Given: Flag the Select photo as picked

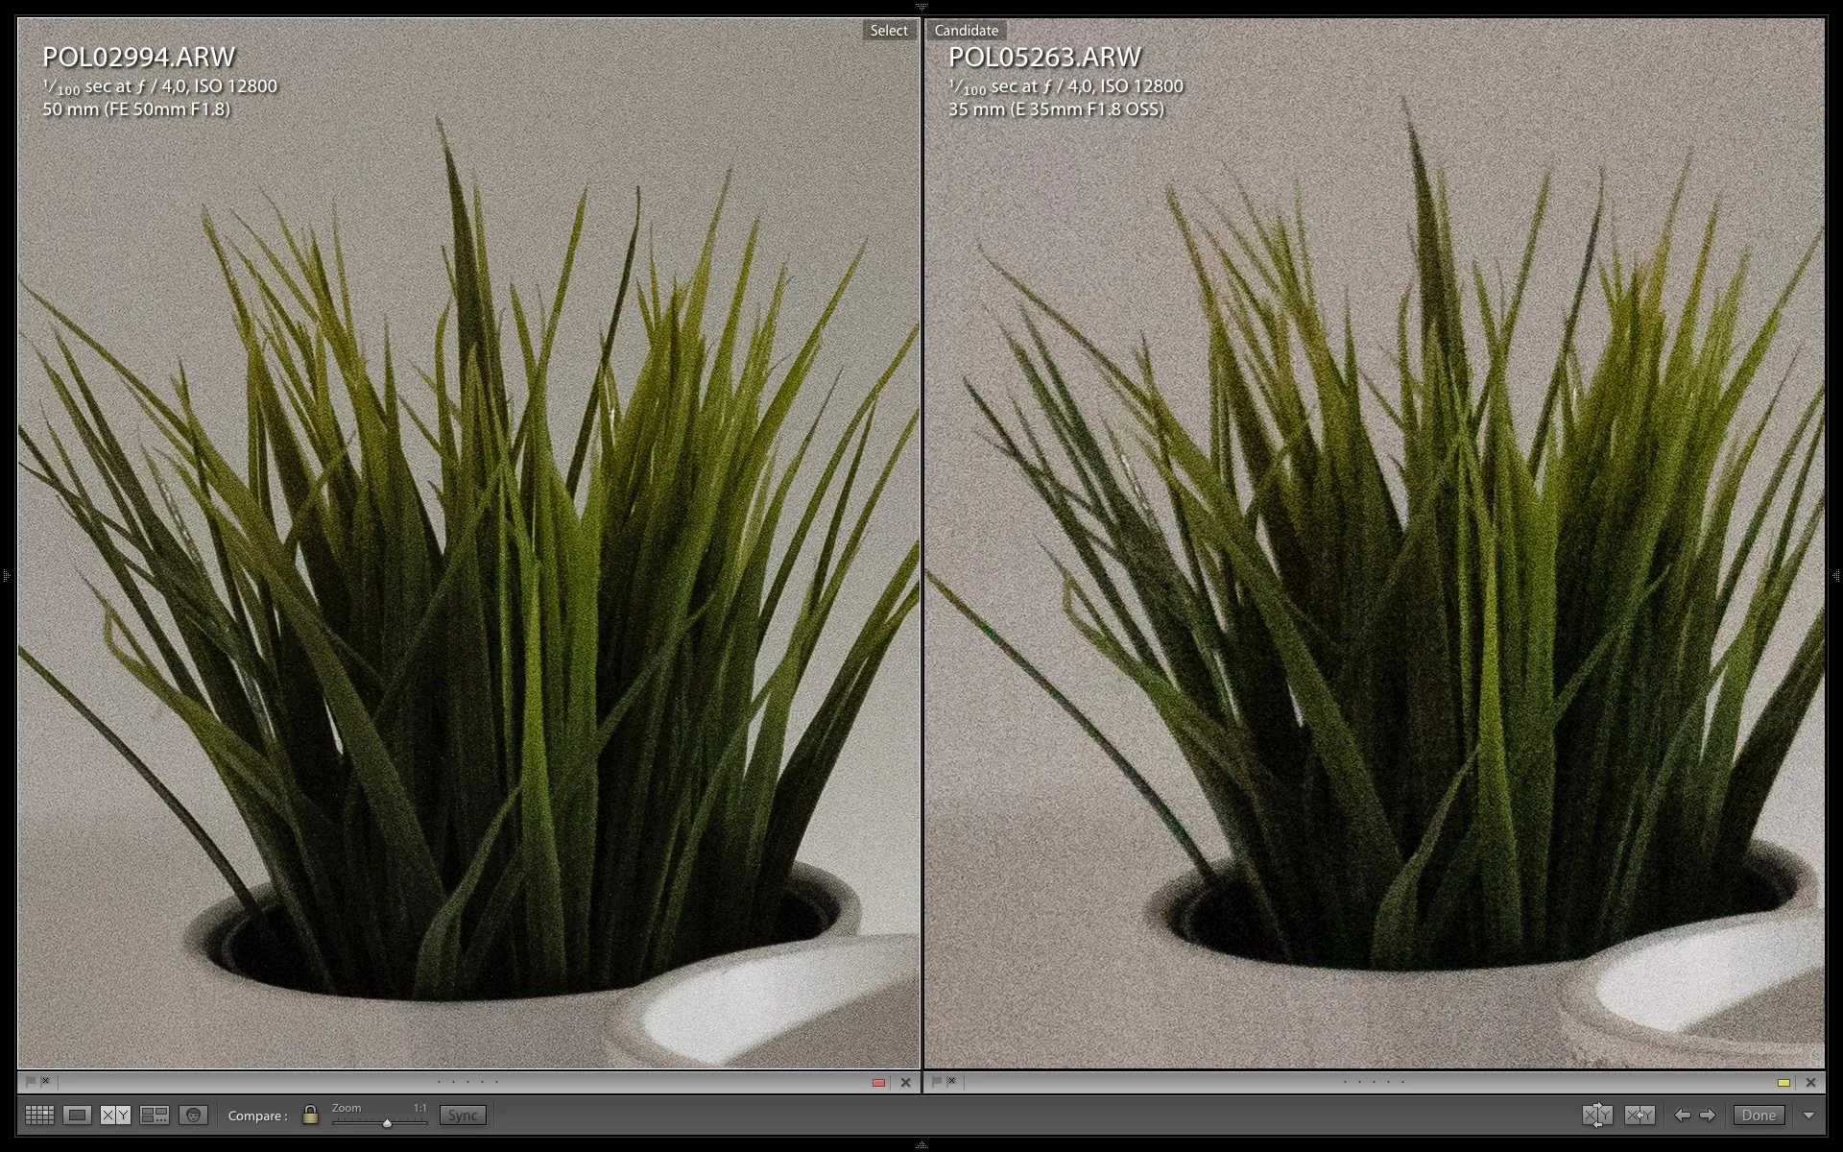Looking at the screenshot, I should click(x=31, y=1082).
